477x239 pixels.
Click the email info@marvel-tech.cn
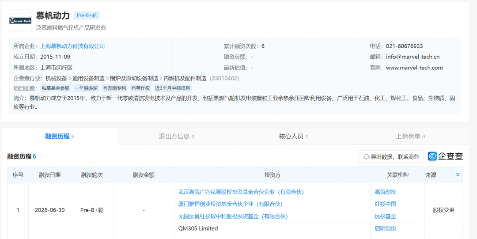click(x=413, y=57)
